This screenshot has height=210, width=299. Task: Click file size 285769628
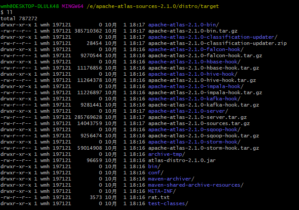coord(88,117)
